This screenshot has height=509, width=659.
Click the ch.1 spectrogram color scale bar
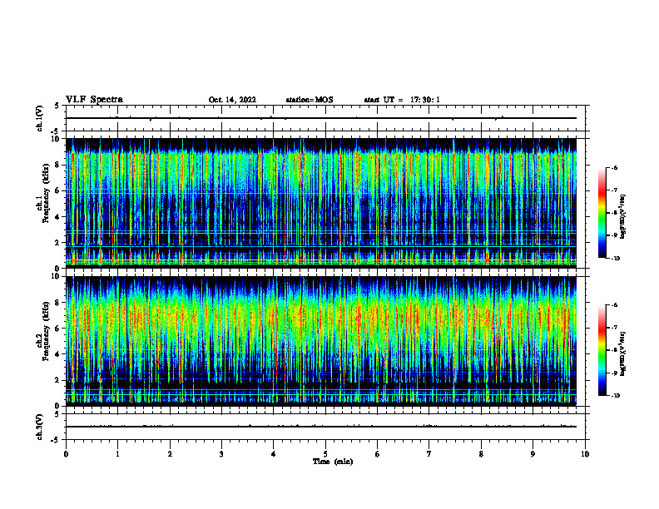click(602, 213)
